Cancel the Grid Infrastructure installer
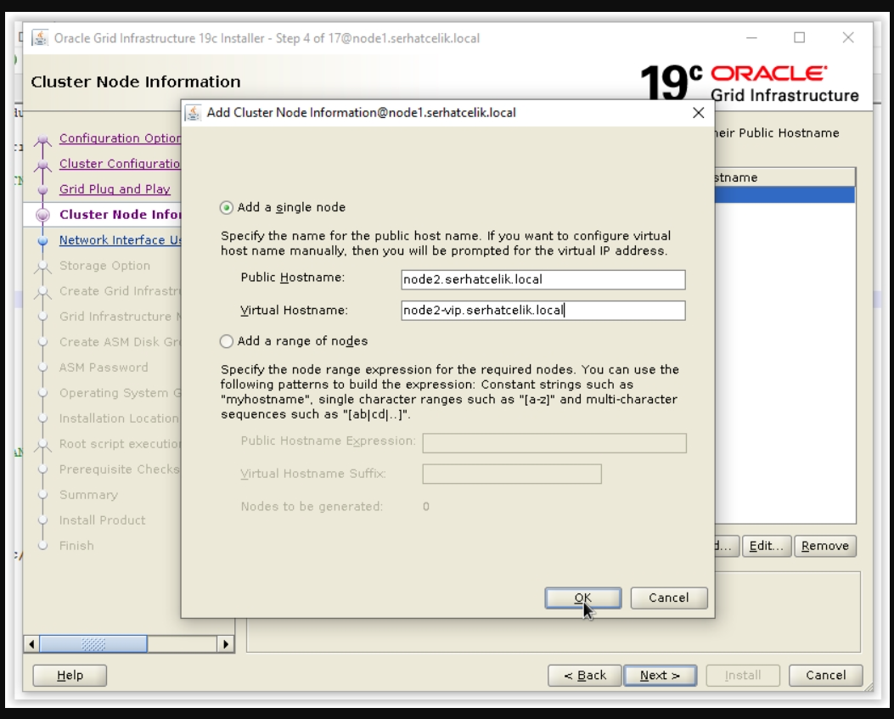The height and width of the screenshot is (719, 894). (x=825, y=675)
